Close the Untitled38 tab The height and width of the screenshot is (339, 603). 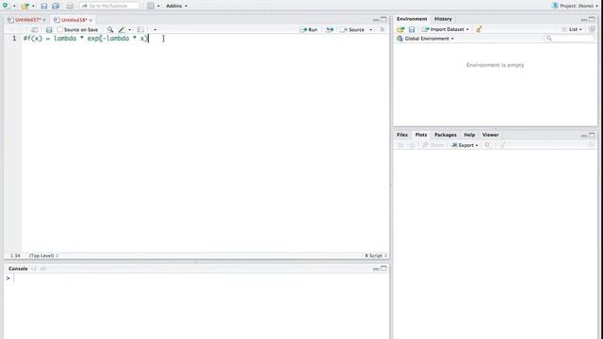90,20
